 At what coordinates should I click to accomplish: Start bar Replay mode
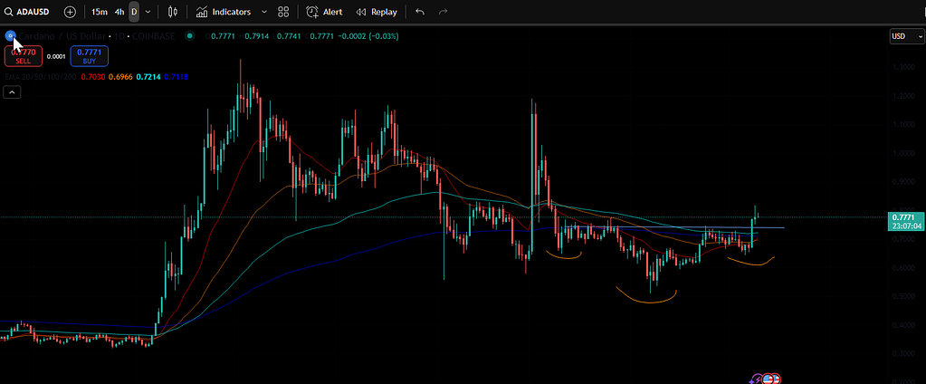[377, 12]
